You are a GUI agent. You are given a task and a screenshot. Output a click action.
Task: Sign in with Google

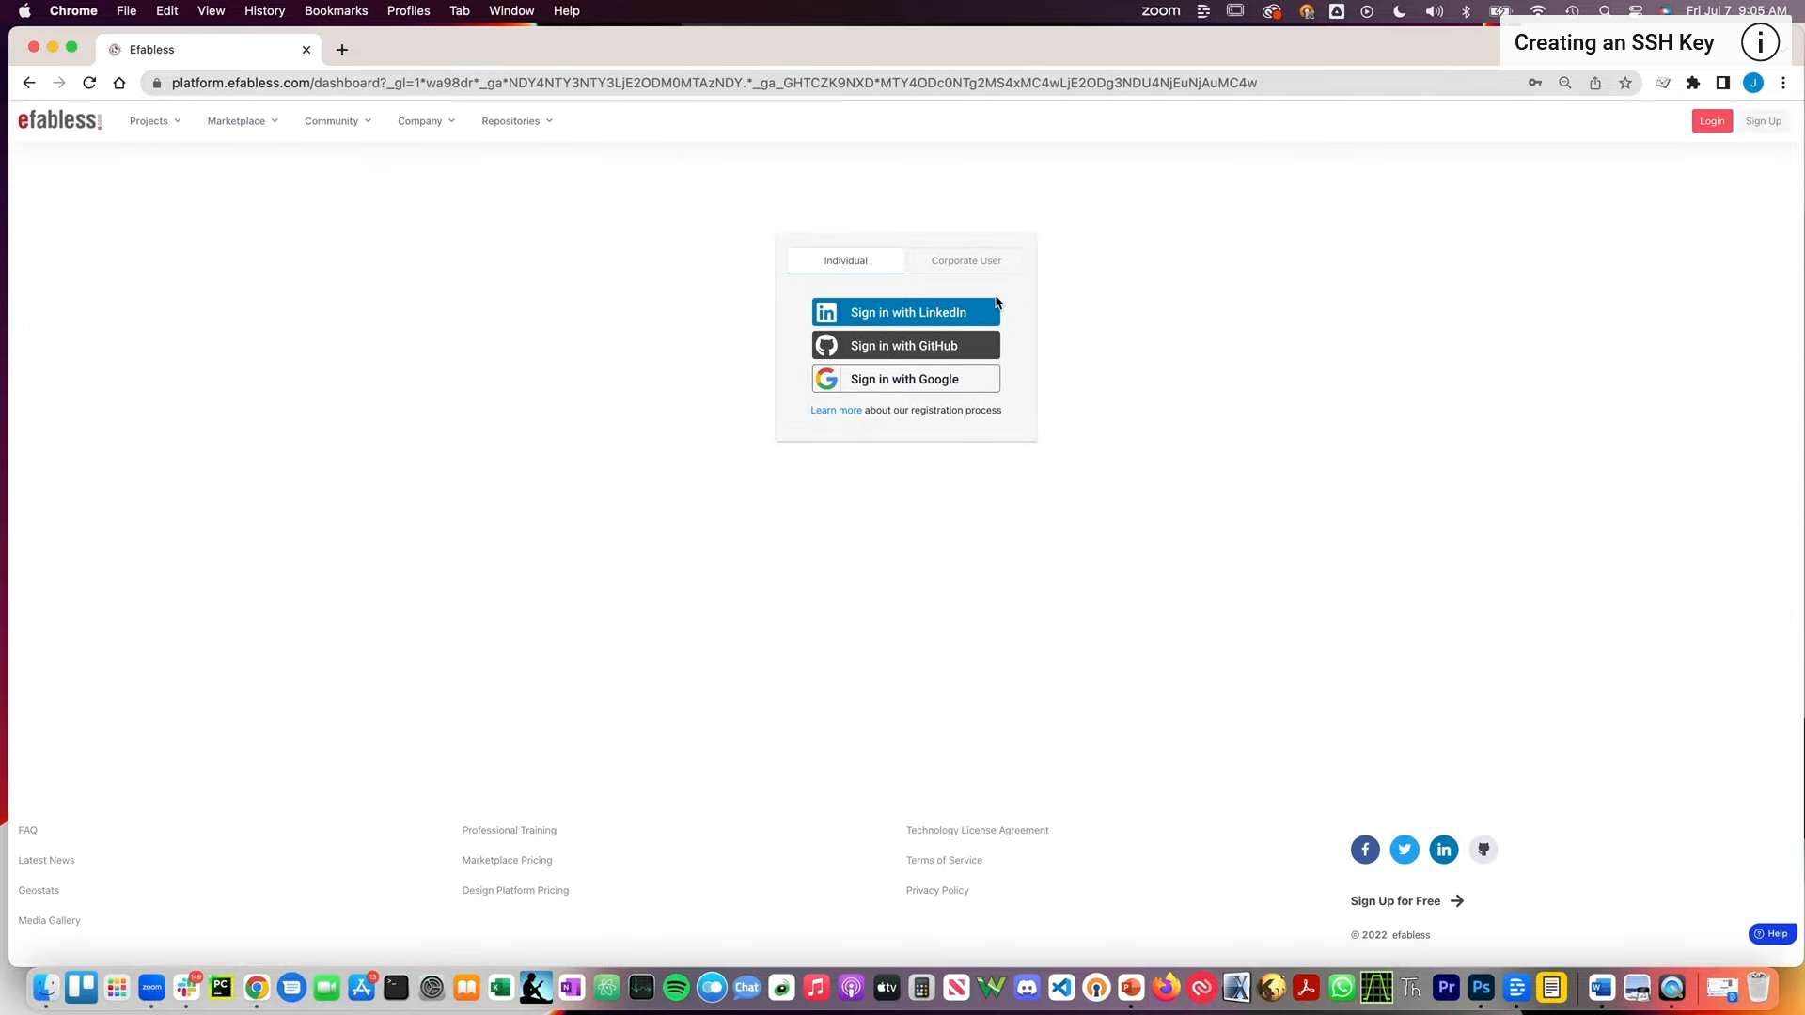click(x=905, y=379)
